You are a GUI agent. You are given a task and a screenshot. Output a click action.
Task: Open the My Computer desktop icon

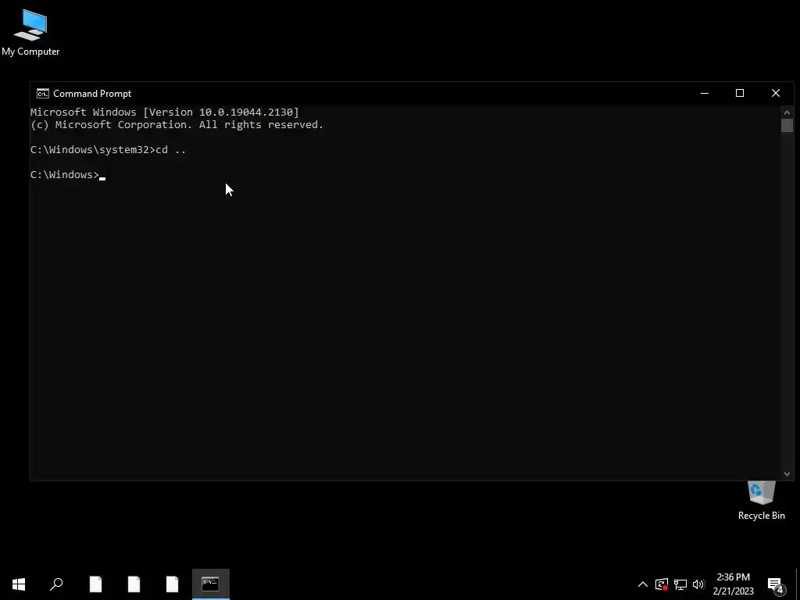coord(30,33)
